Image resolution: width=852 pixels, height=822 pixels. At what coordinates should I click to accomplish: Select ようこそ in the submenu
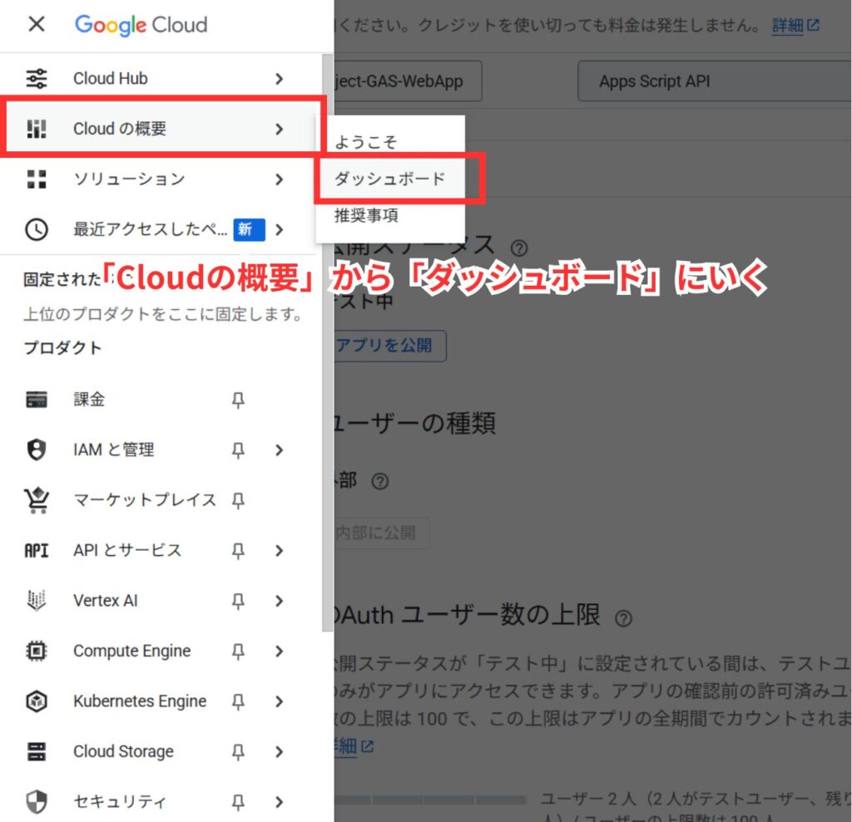tap(390, 141)
